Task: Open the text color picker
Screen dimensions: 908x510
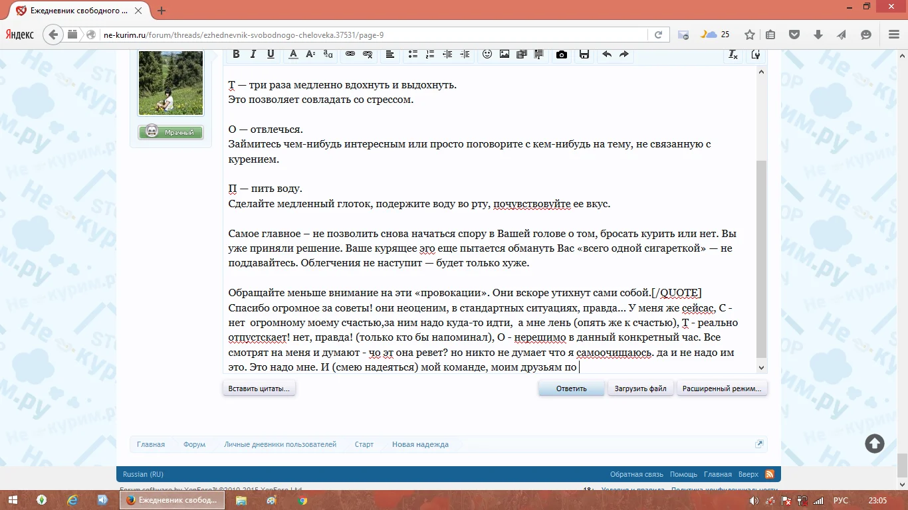Action: tap(292, 54)
